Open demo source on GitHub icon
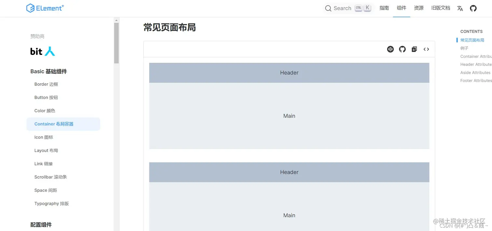This screenshot has width=492, height=231. [x=403, y=49]
